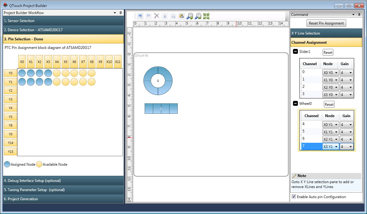Open Node dropdown for channel 2

(331, 87)
